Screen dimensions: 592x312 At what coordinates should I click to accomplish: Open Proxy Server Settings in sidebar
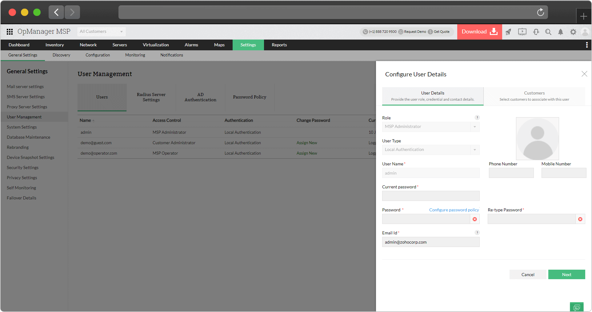click(x=27, y=107)
